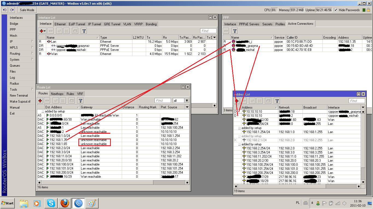
Task: Open the 'all' filter dropdown in Route List
Action: point(187,101)
